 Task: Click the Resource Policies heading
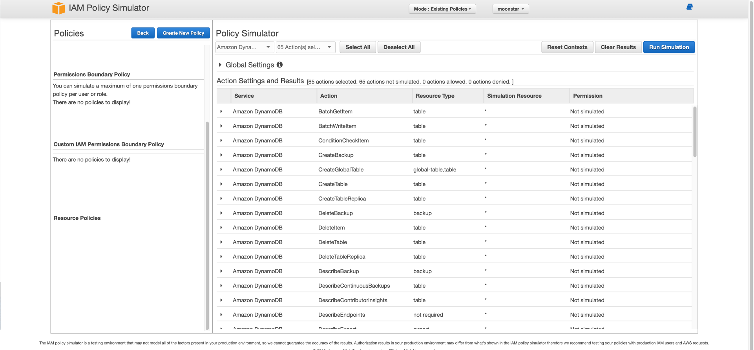click(77, 218)
